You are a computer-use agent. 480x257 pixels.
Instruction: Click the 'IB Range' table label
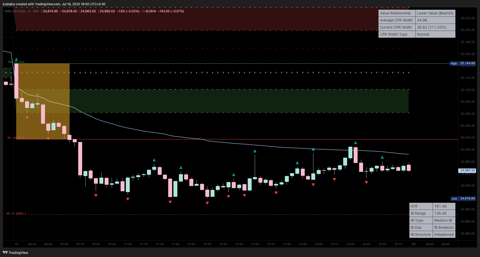pyautogui.click(x=421, y=213)
